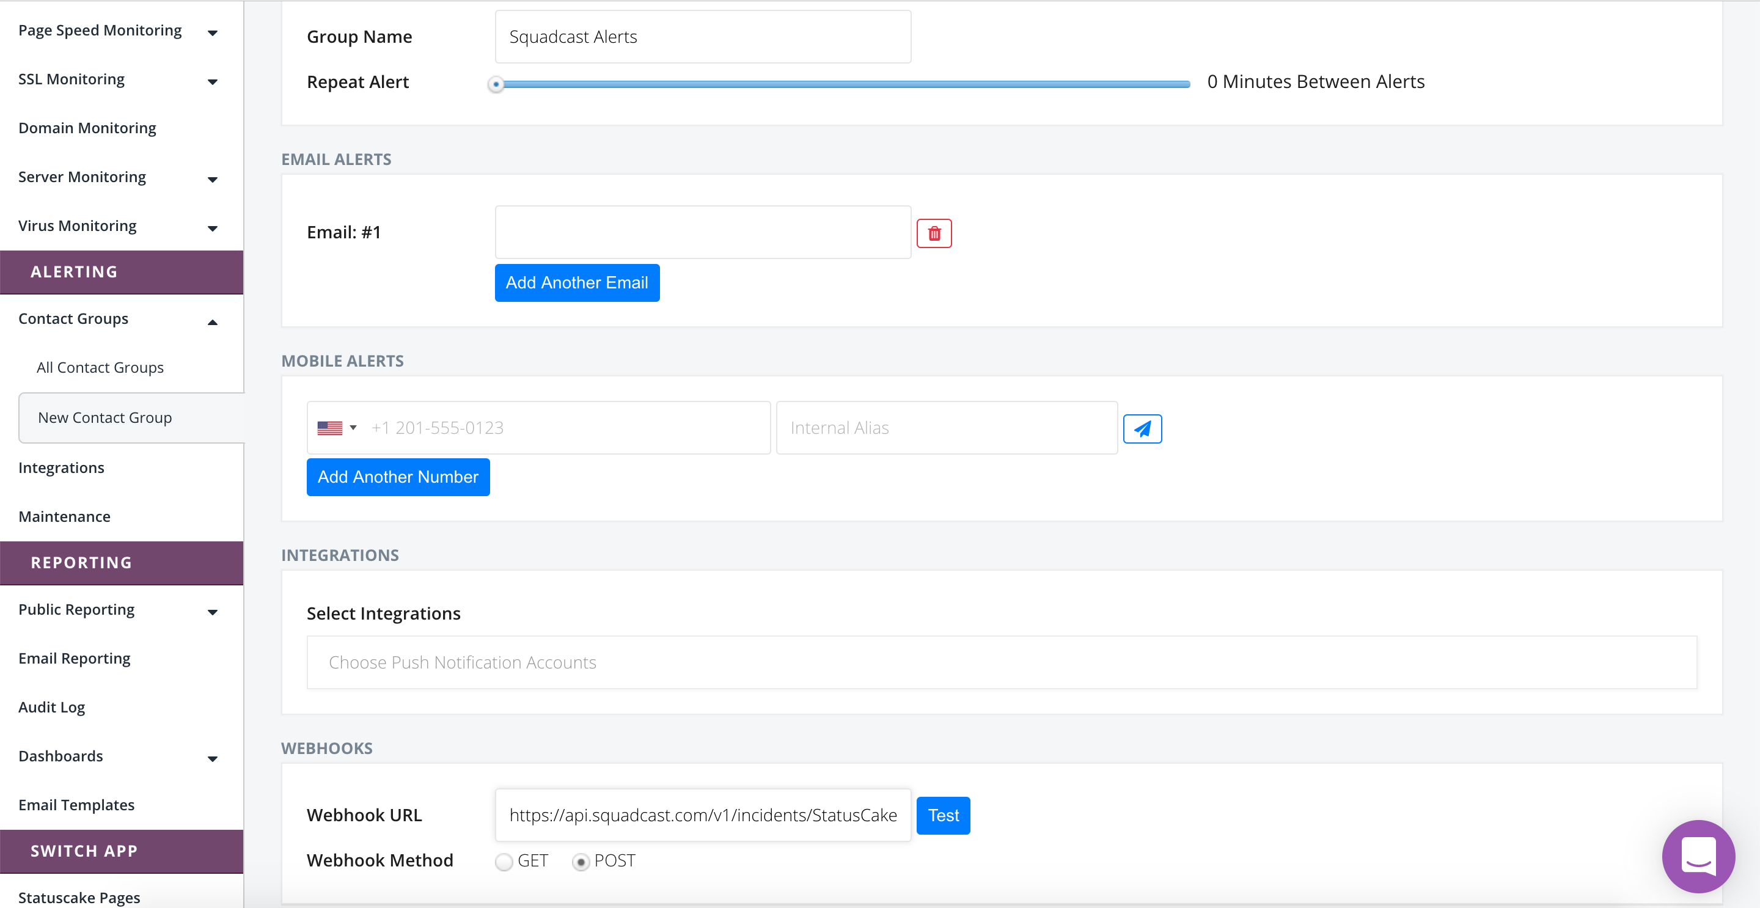
Task: Expand the Page Speed Monitoring menu
Action: (212, 32)
